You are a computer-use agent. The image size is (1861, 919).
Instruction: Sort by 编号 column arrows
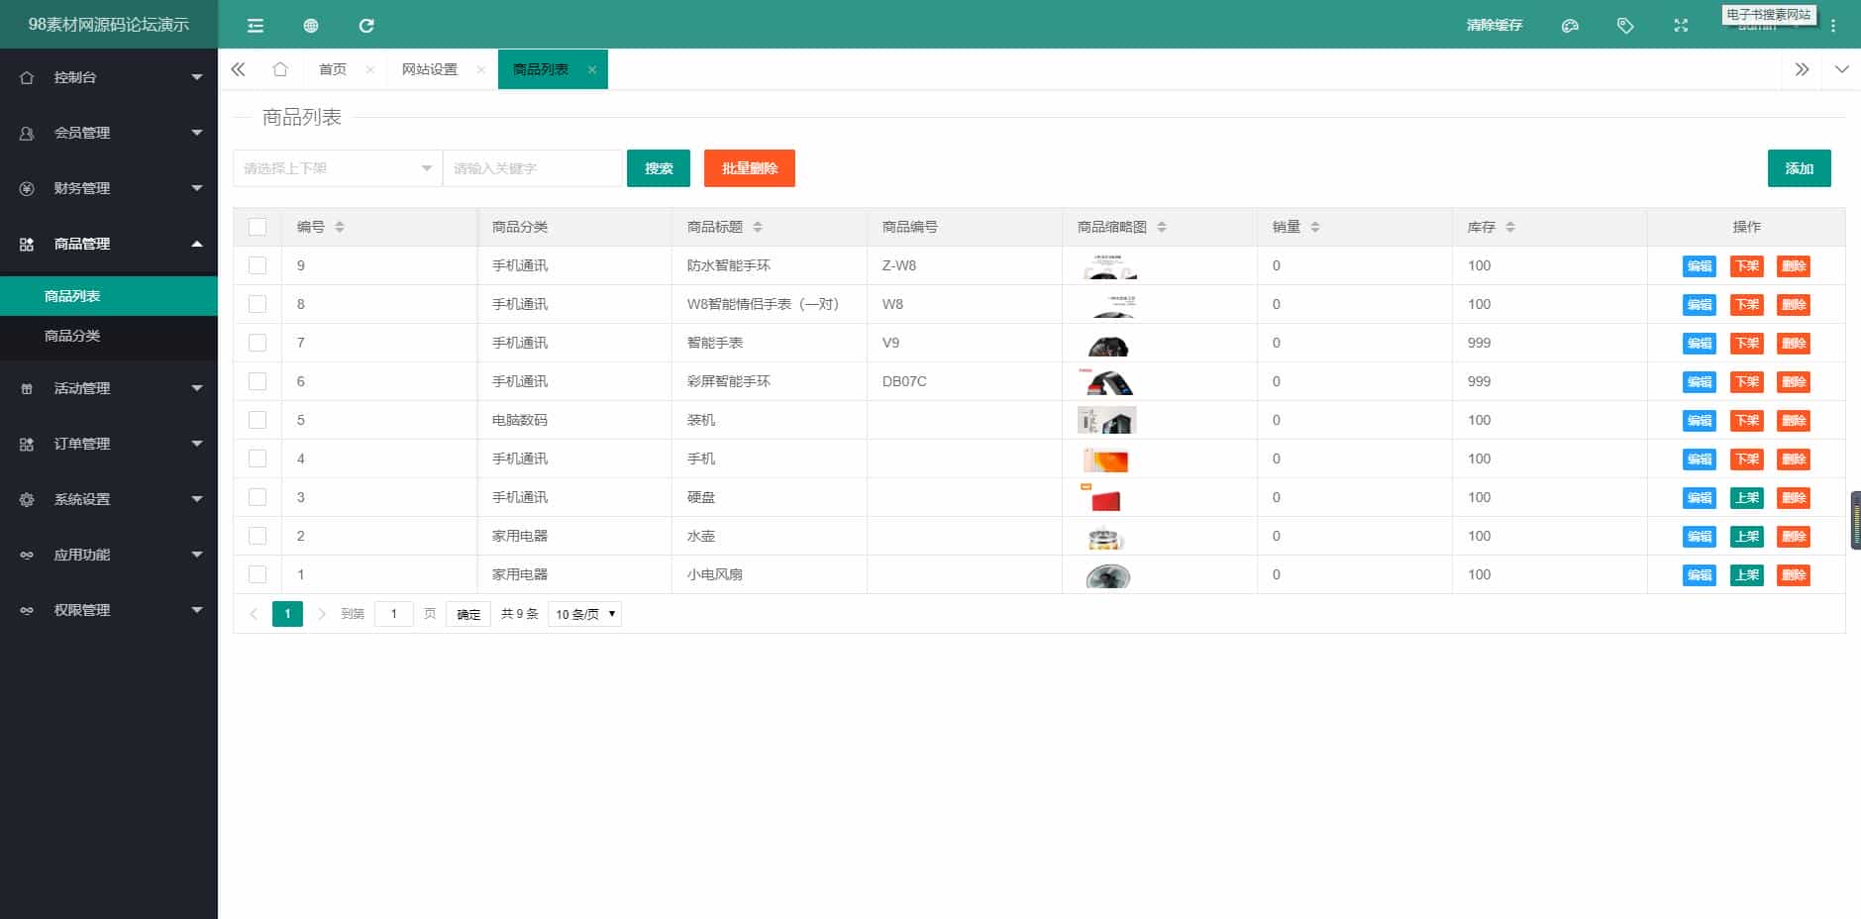340,227
